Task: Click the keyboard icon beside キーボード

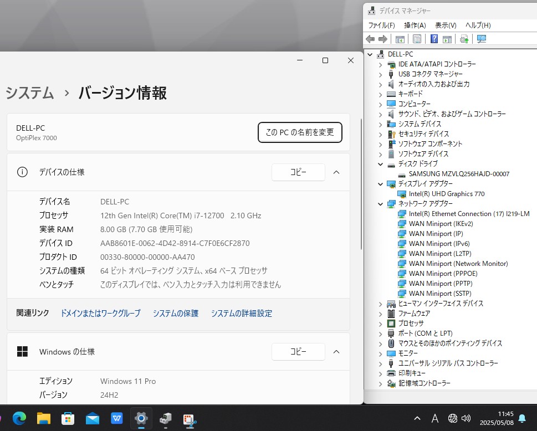Action: pyautogui.click(x=391, y=94)
